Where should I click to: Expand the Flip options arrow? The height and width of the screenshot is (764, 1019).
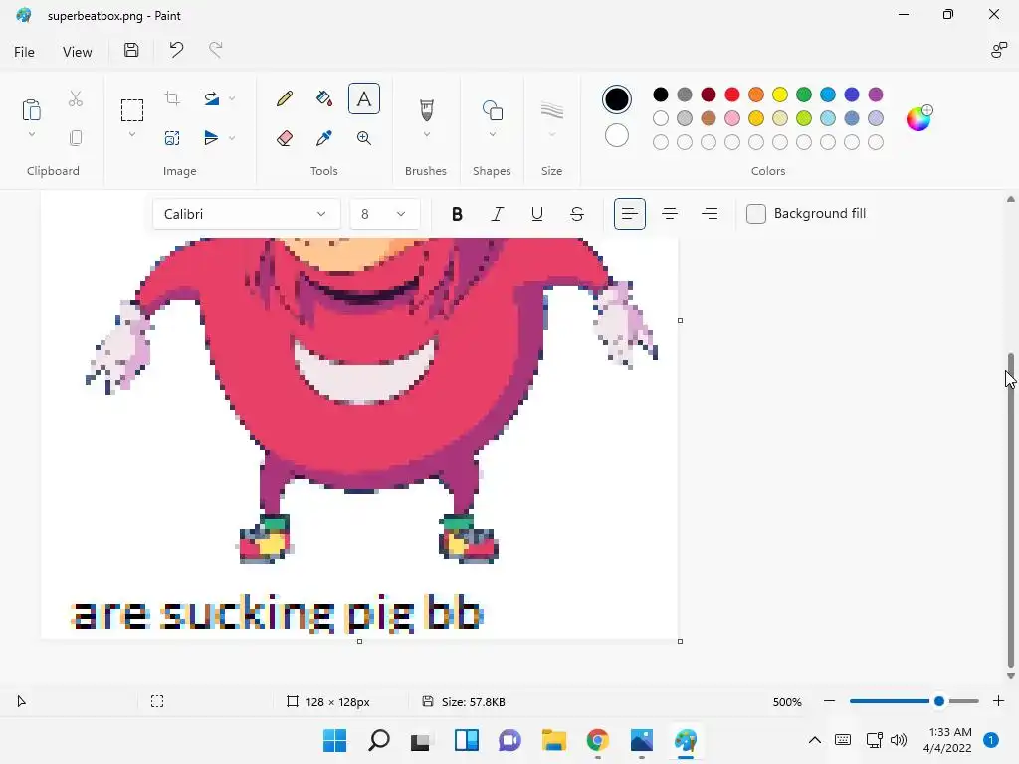[x=232, y=138]
